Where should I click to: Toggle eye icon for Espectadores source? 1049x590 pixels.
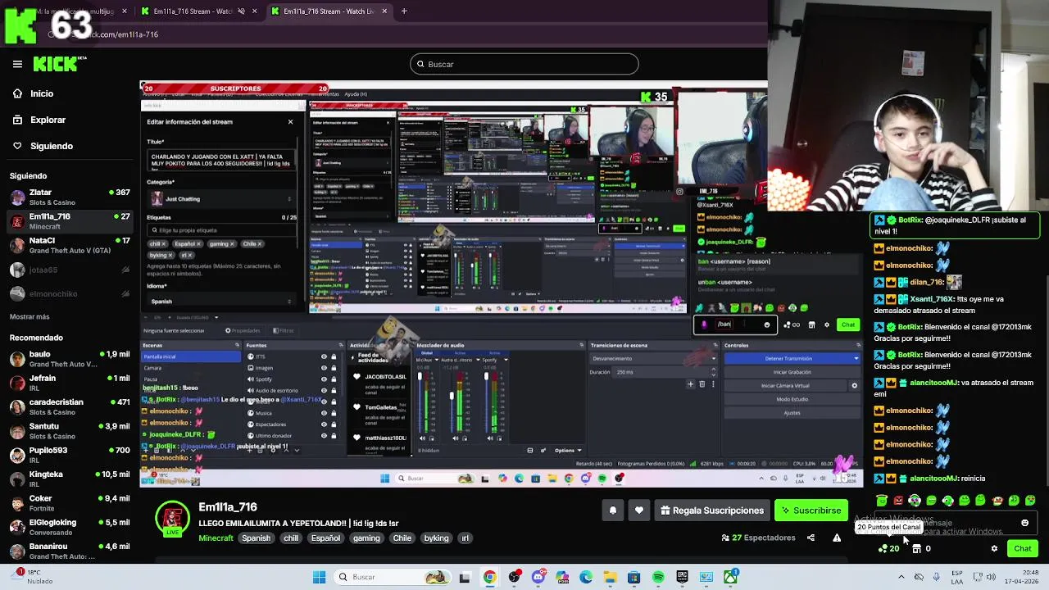pyautogui.click(x=324, y=424)
